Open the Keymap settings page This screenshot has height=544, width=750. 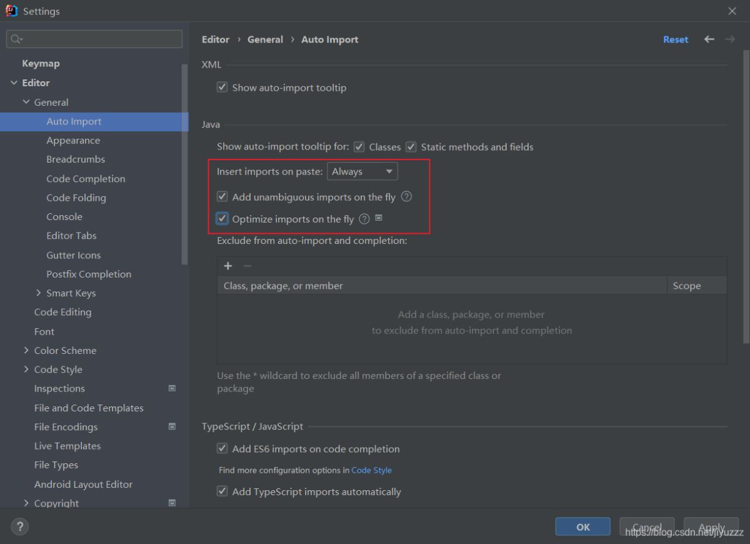41,63
